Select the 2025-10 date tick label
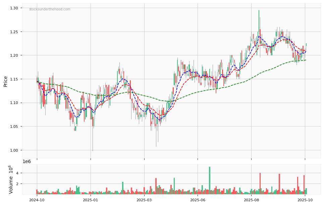 [x=305, y=200]
